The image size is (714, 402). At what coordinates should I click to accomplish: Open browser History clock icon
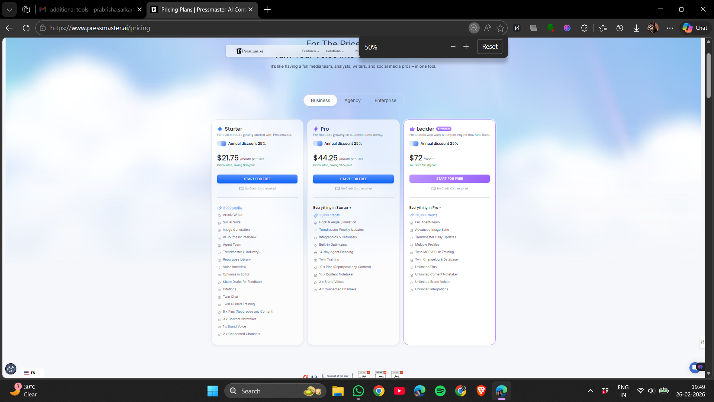[x=620, y=28]
